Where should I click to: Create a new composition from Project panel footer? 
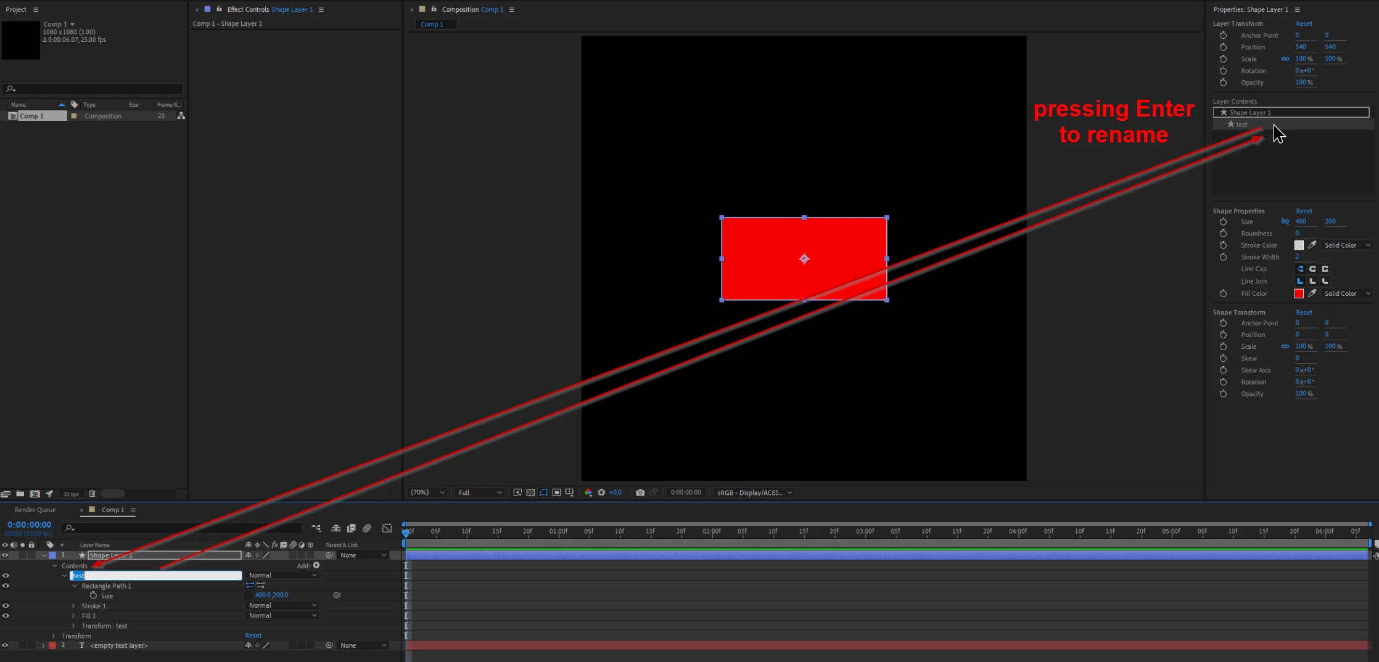tap(35, 494)
